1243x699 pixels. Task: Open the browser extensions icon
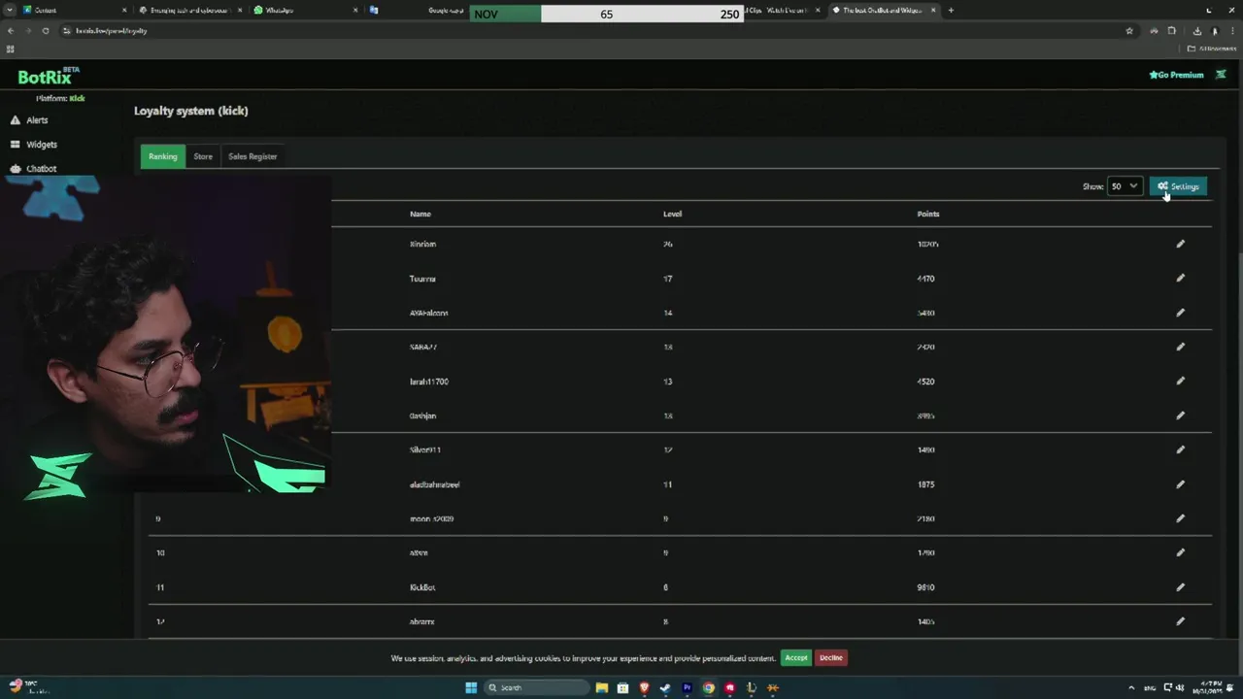(x=1171, y=31)
